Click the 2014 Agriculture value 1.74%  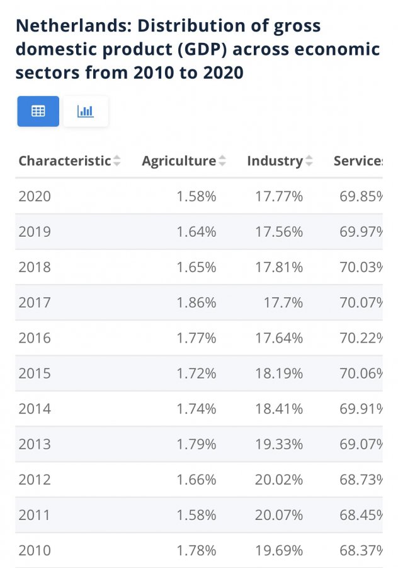(196, 408)
